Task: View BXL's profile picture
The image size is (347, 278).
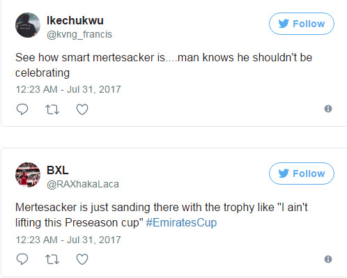Action: coord(28,175)
